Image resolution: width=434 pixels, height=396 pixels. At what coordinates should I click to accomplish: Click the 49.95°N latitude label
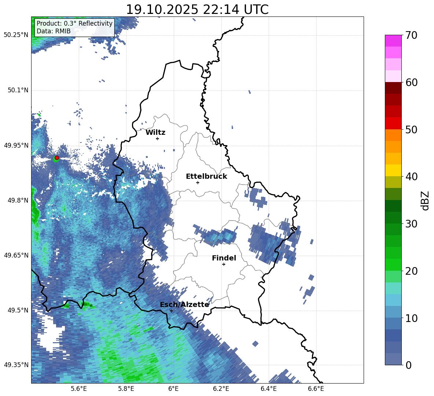point(16,145)
